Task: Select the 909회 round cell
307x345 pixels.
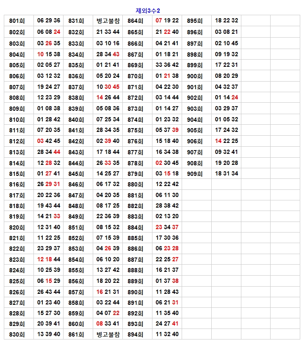Action: [195, 174]
